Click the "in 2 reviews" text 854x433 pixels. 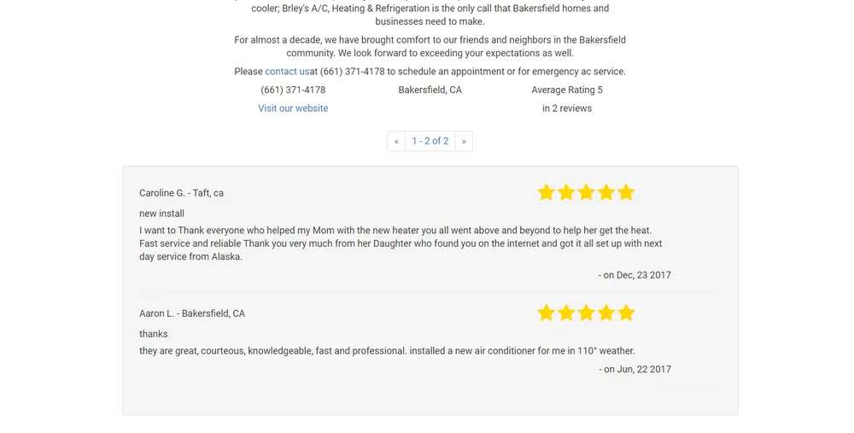(x=567, y=108)
